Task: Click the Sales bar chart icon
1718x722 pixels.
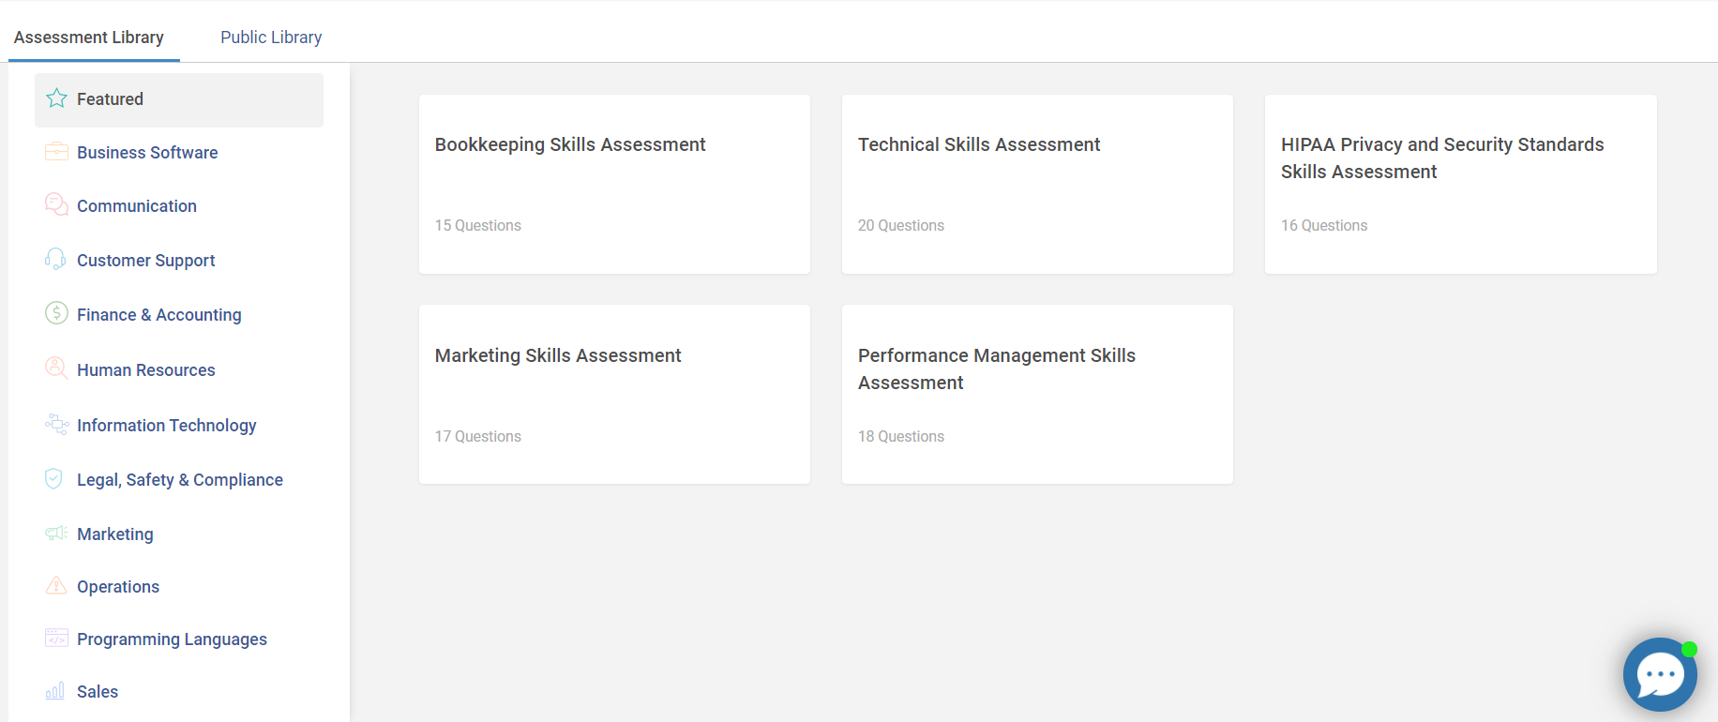Action: pyautogui.click(x=55, y=691)
